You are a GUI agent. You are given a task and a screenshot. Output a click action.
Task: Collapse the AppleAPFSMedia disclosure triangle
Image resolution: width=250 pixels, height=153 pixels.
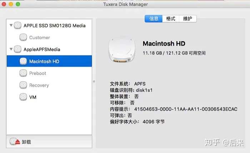pyautogui.click(x=11, y=49)
